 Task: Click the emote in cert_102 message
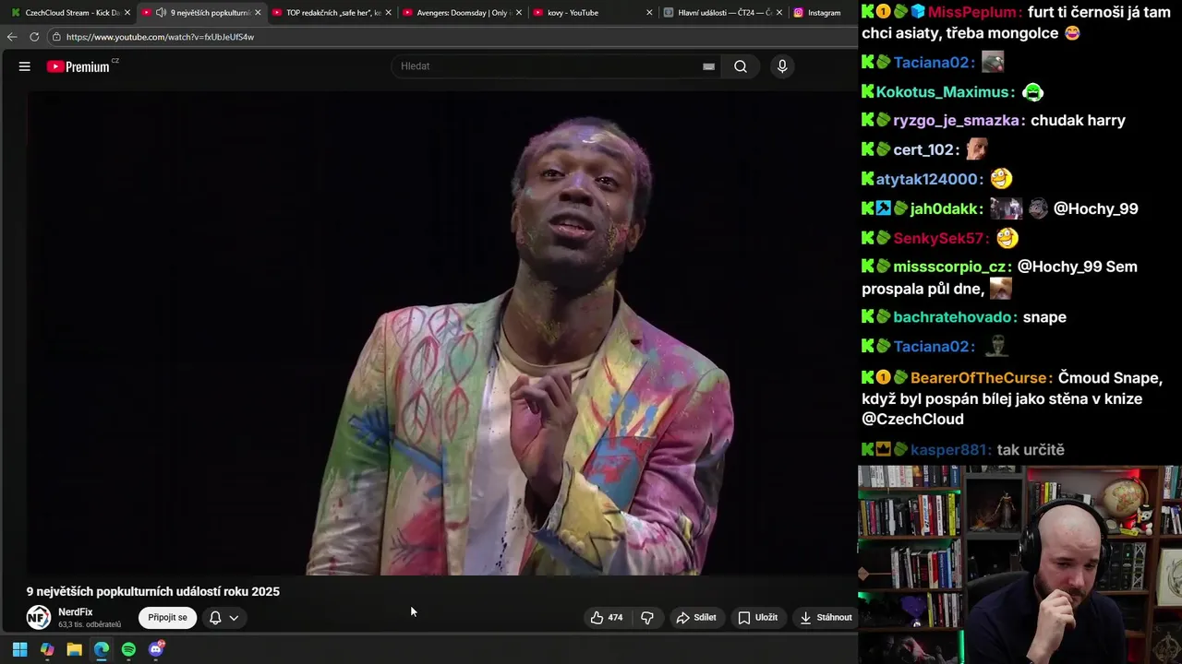977,149
